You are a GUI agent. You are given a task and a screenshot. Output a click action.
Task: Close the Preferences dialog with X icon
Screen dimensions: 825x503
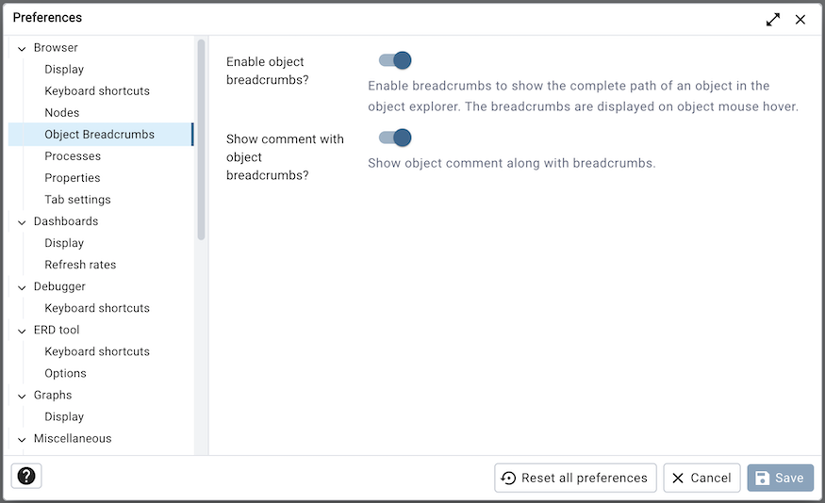coord(800,20)
